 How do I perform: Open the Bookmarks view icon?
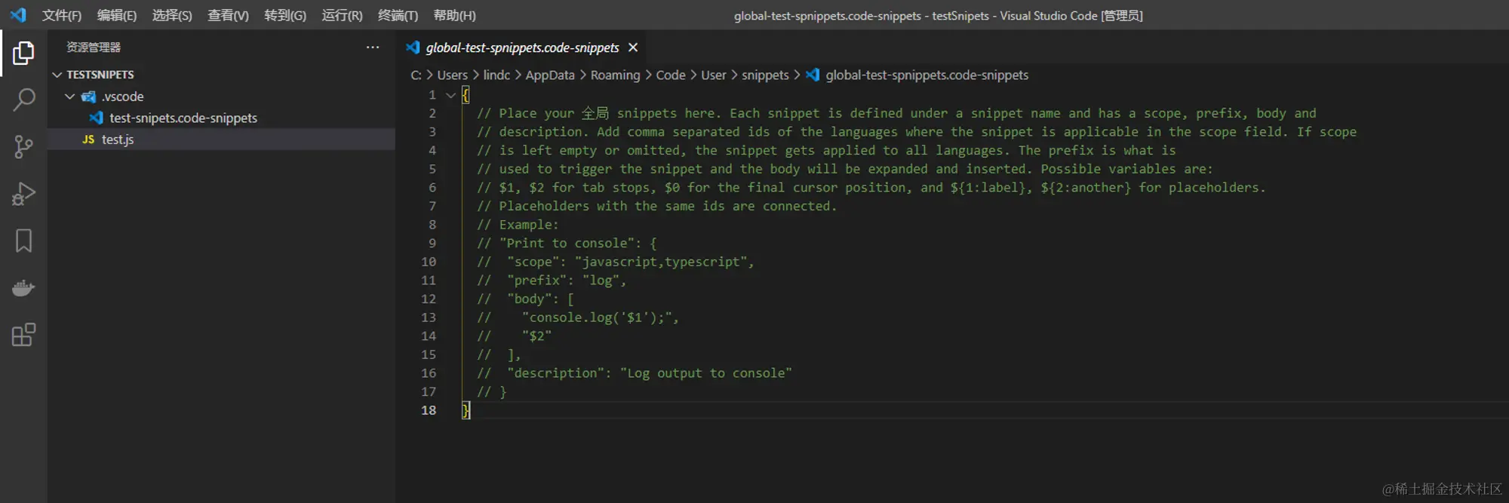pyautogui.click(x=23, y=241)
